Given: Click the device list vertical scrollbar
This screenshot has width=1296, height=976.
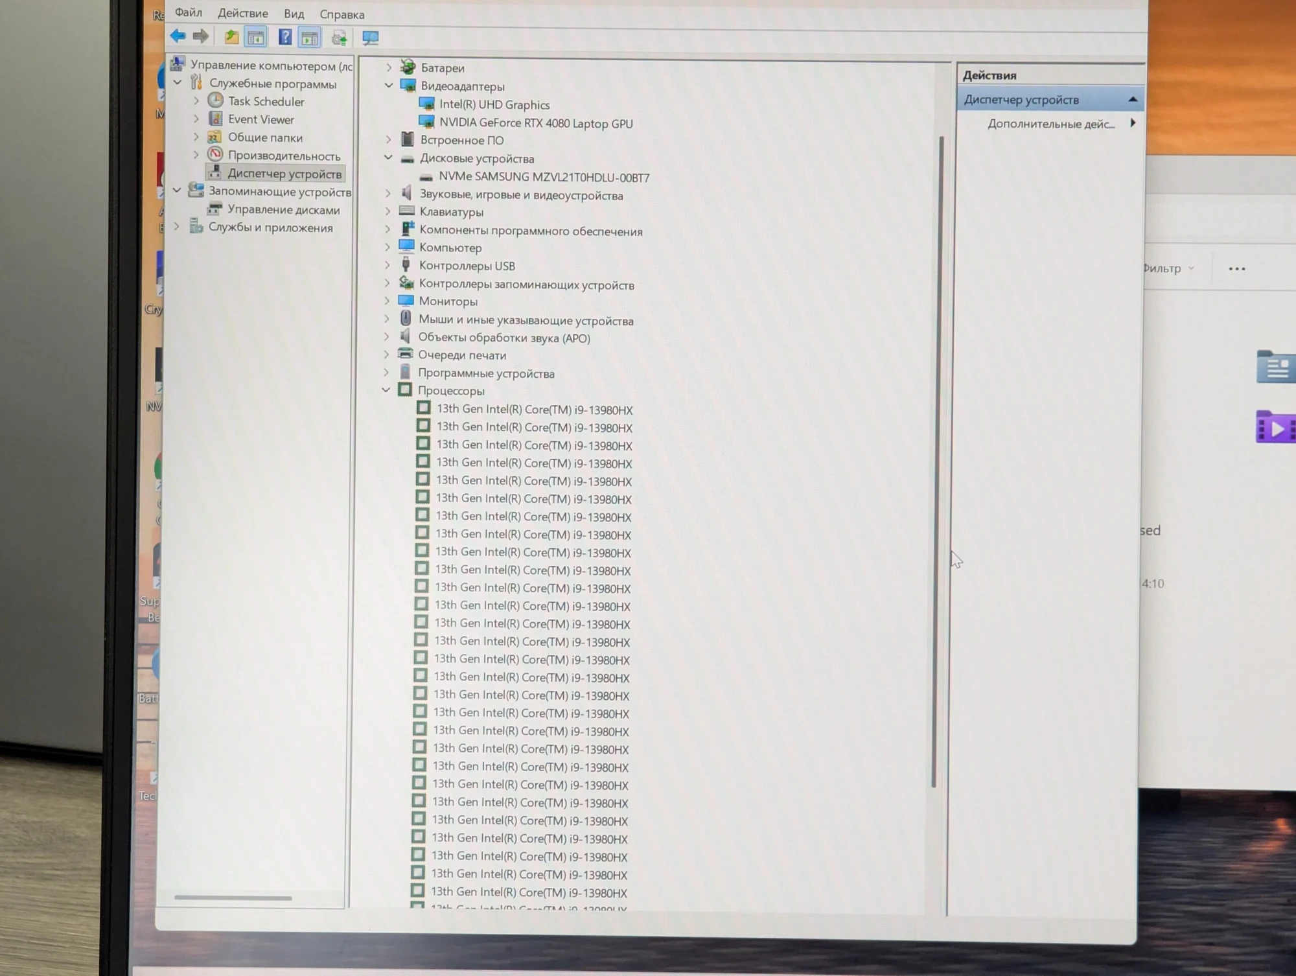Looking at the screenshot, I should (938, 461).
